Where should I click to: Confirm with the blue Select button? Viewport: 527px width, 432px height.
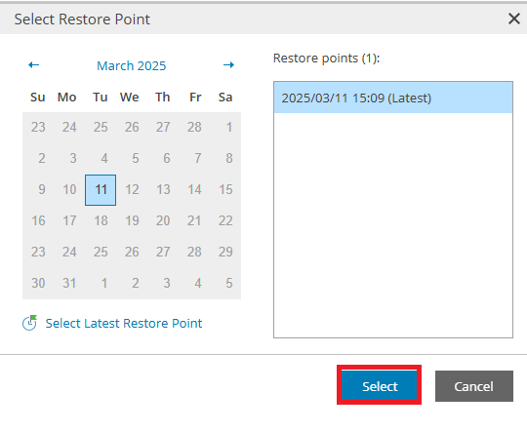[x=379, y=385]
